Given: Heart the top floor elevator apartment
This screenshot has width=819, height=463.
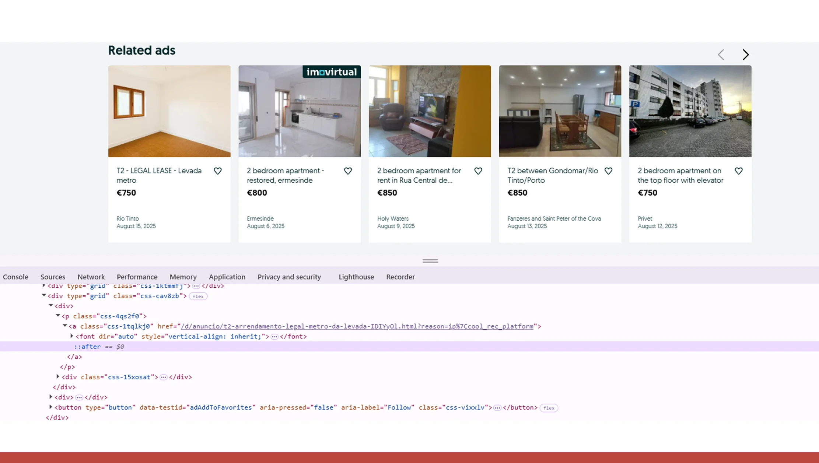Looking at the screenshot, I should coord(739,171).
